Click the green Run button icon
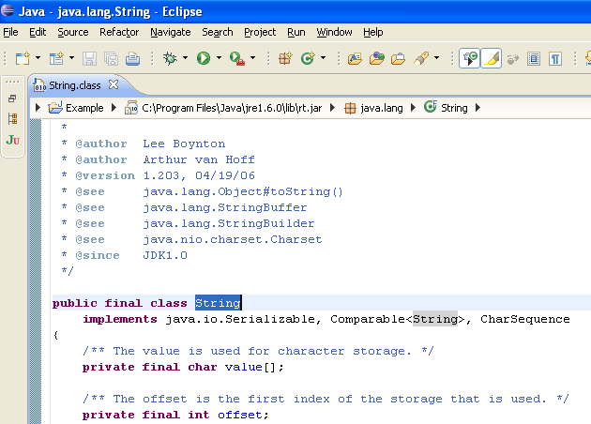 [x=203, y=58]
